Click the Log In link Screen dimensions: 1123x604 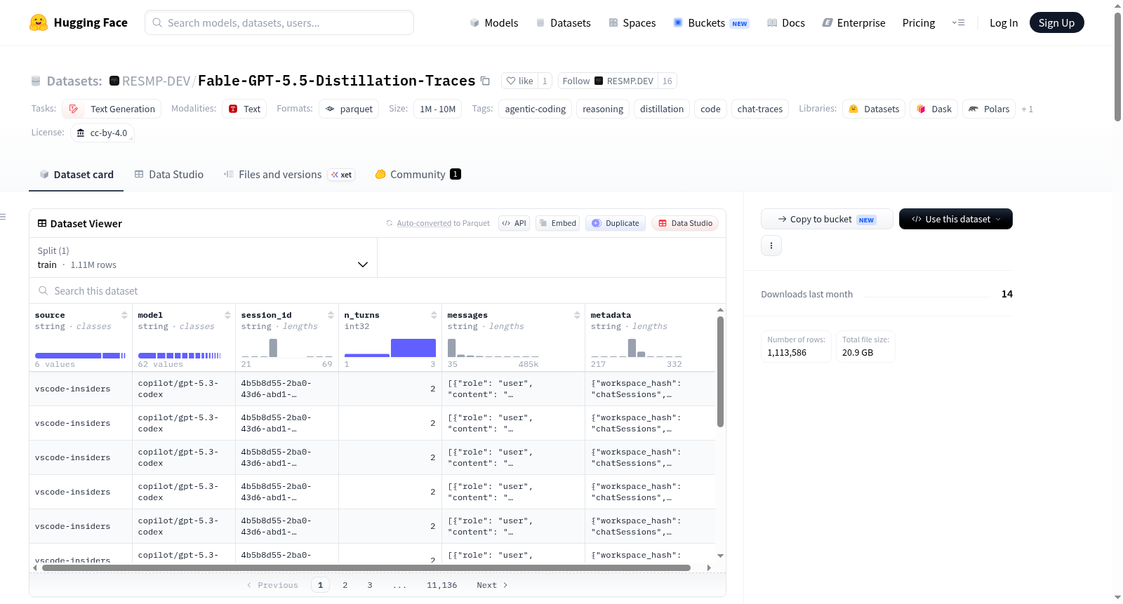click(1004, 22)
